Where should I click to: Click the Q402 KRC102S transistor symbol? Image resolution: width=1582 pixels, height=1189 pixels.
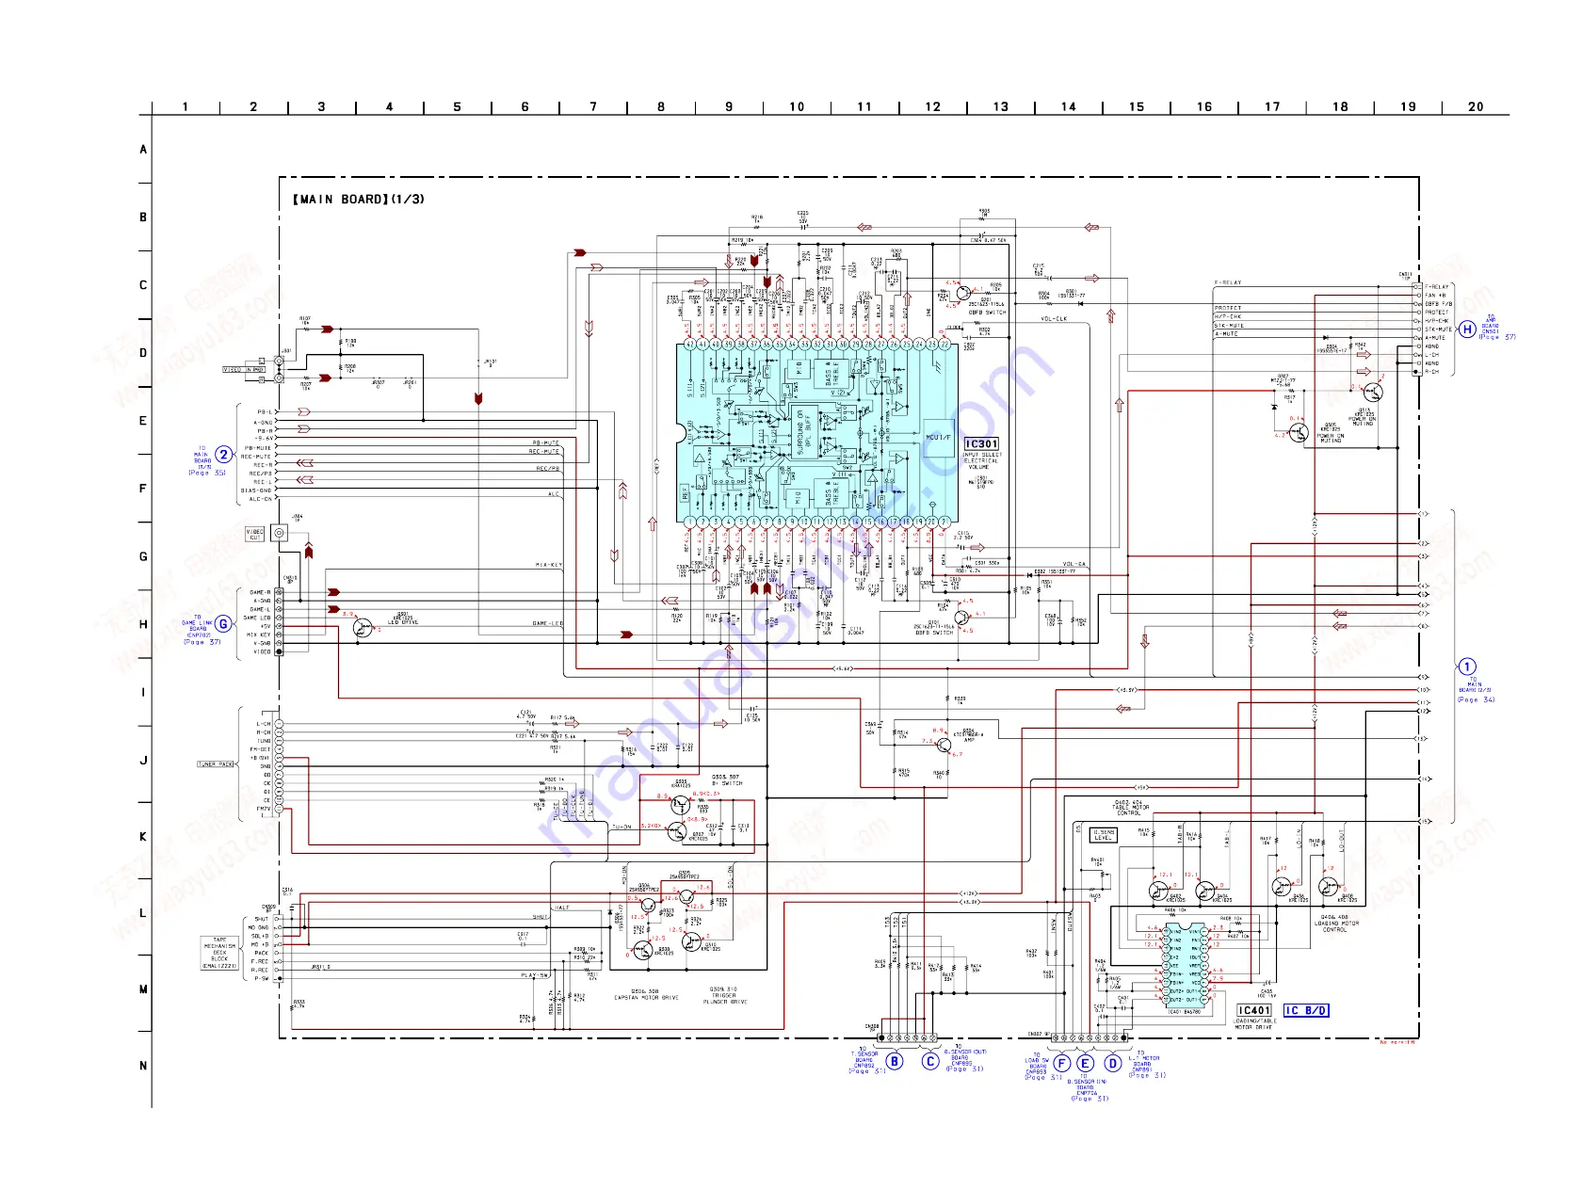[x=1159, y=890]
